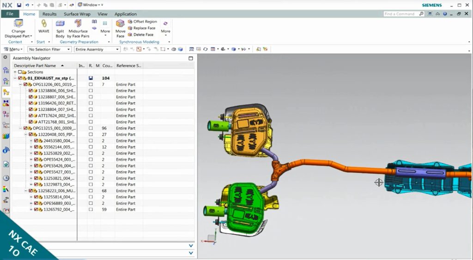Expand the Sections tree node
473x260 pixels.
(15, 72)
